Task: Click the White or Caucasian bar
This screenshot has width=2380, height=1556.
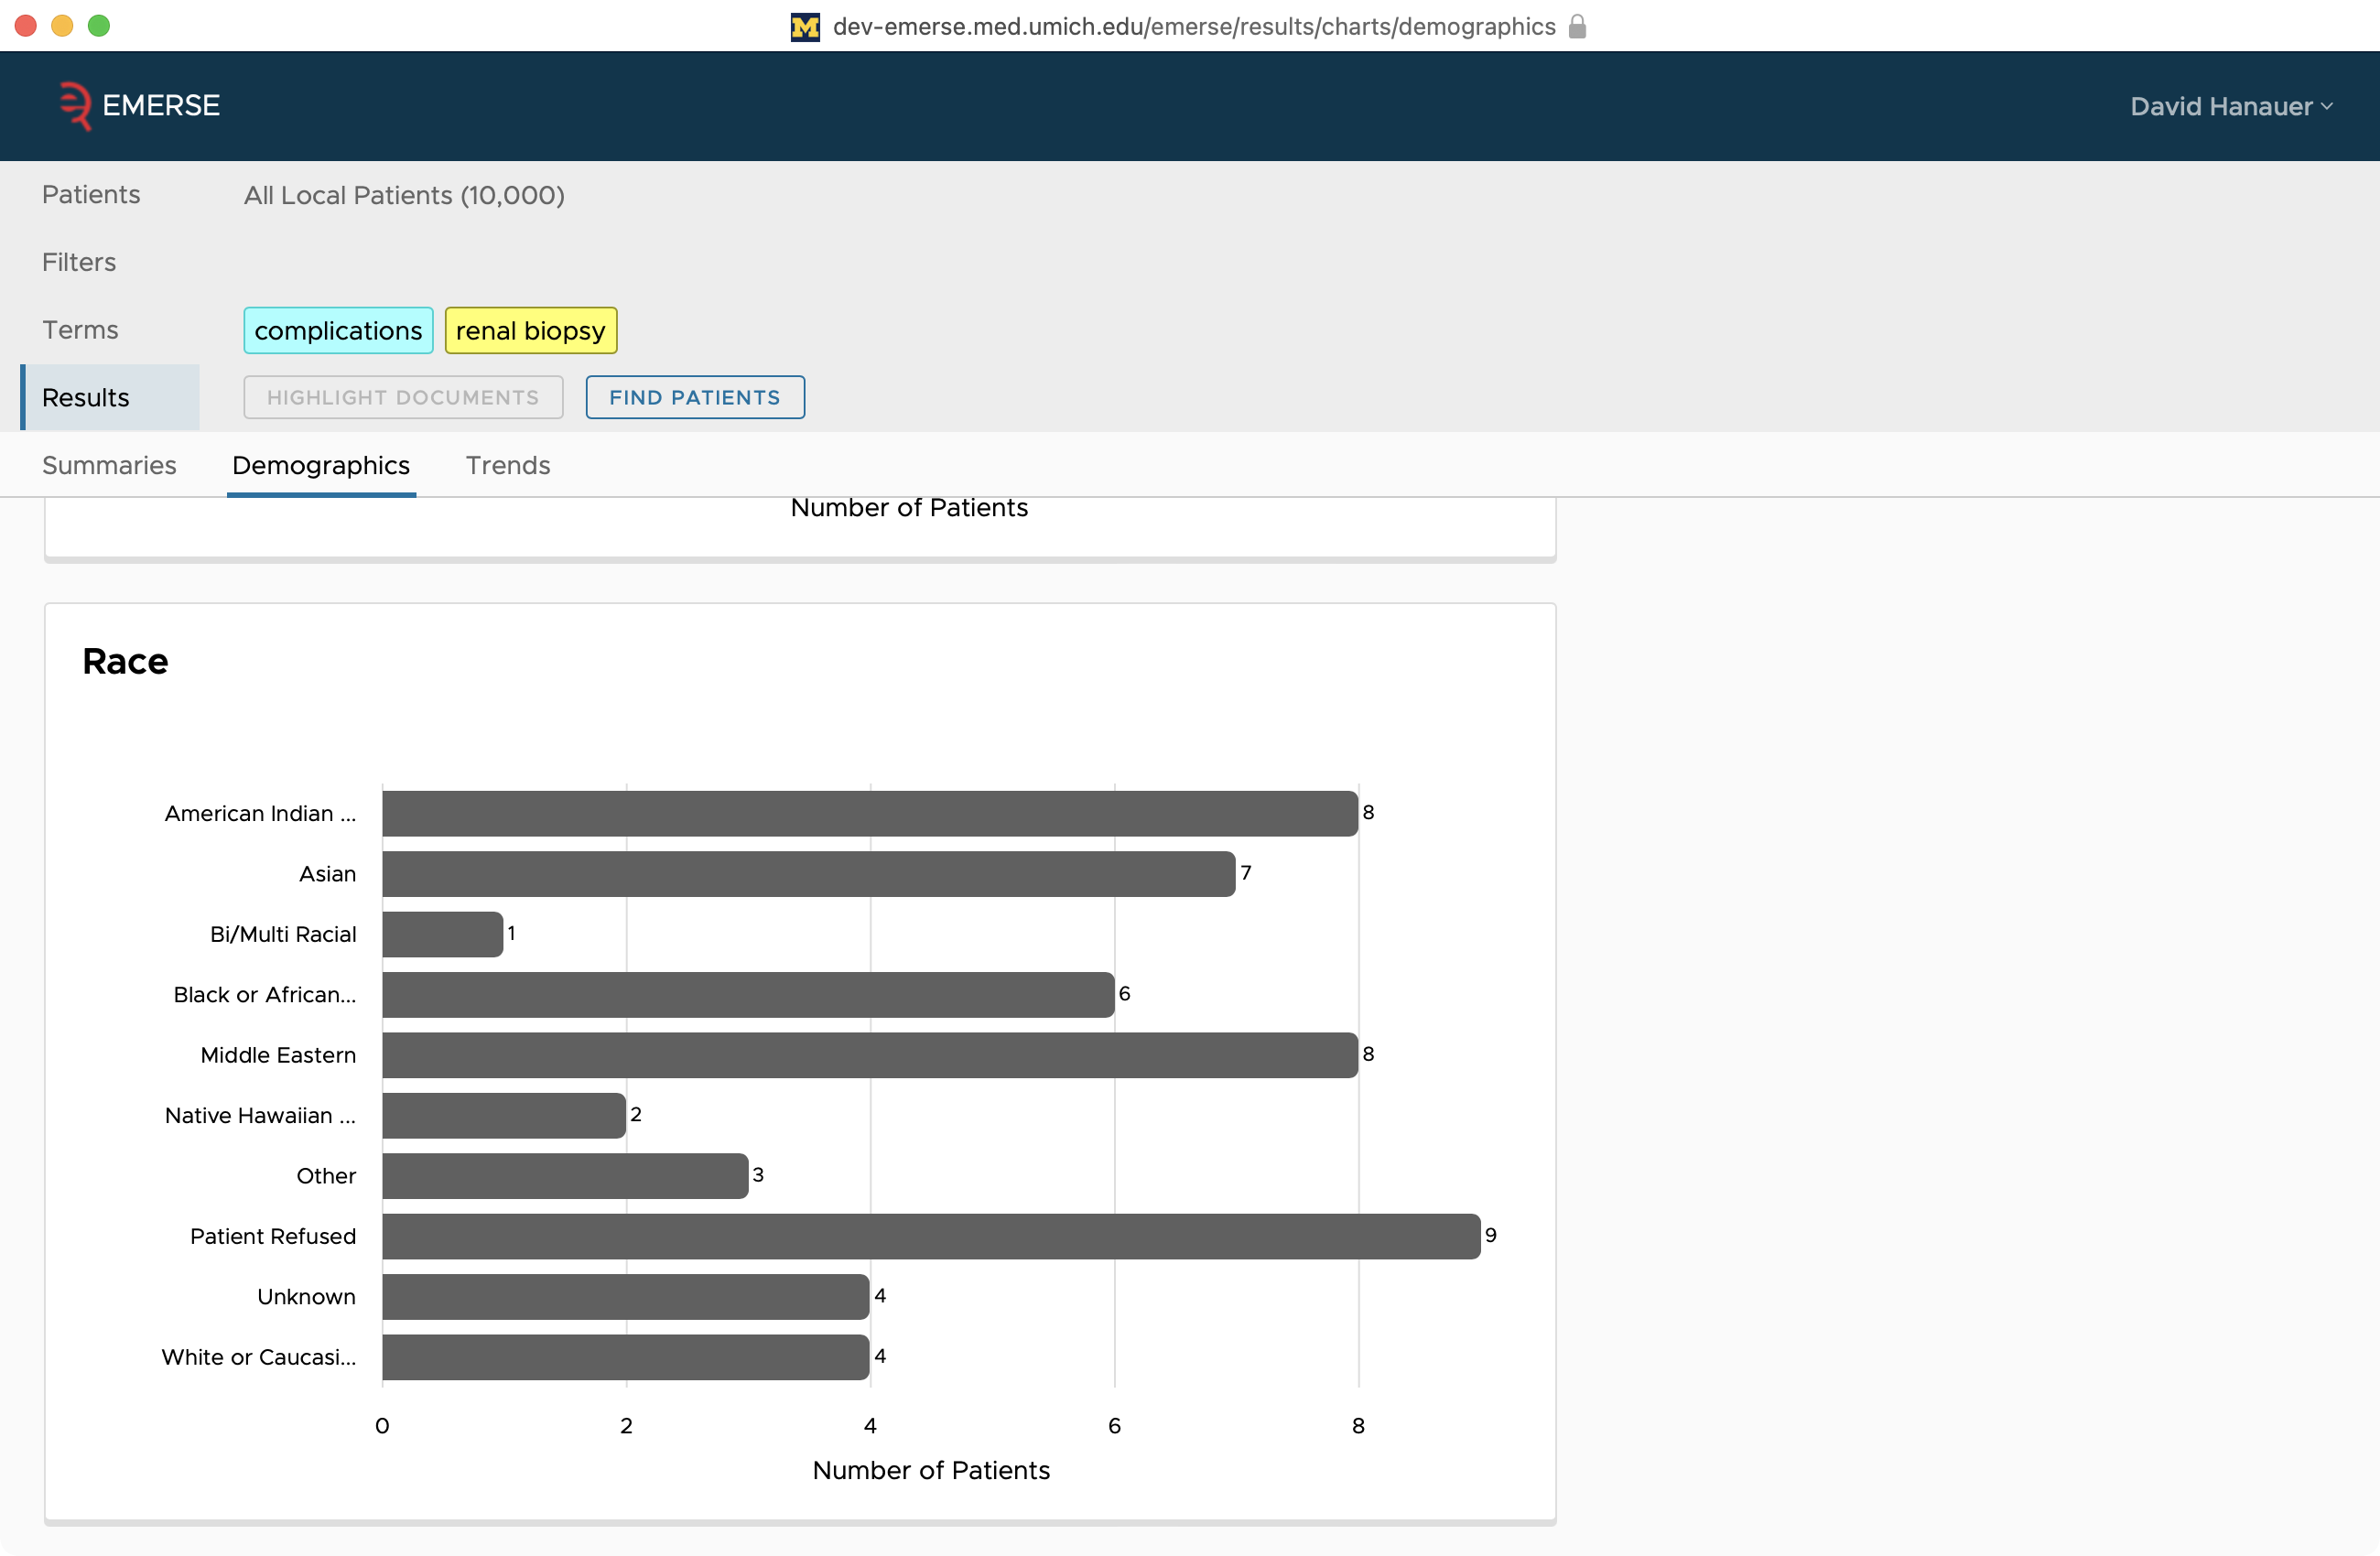Action: coord(626,1357)
